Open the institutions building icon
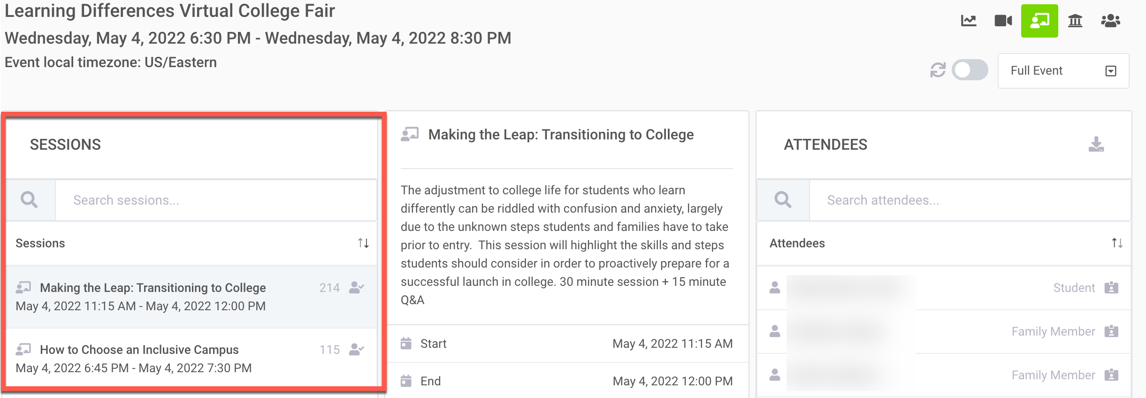The height and width of the screenshot is (398, 1146). click(1075, 21)
